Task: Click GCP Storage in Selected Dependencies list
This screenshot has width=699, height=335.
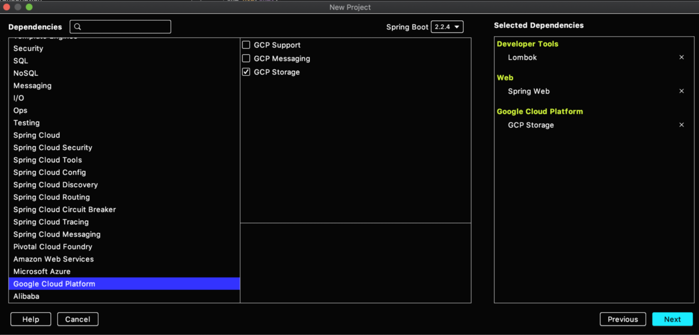Action: coord(531,125)
